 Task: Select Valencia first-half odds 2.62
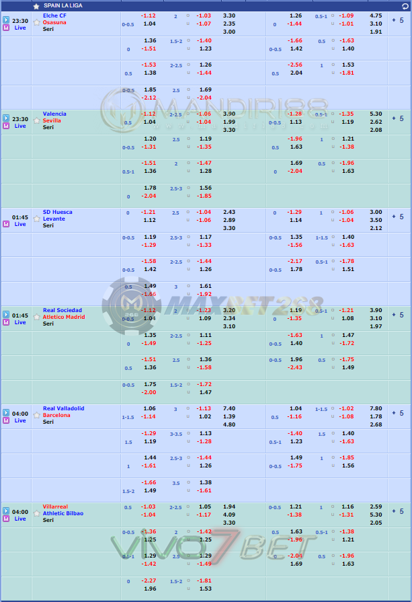pos(376,122)
